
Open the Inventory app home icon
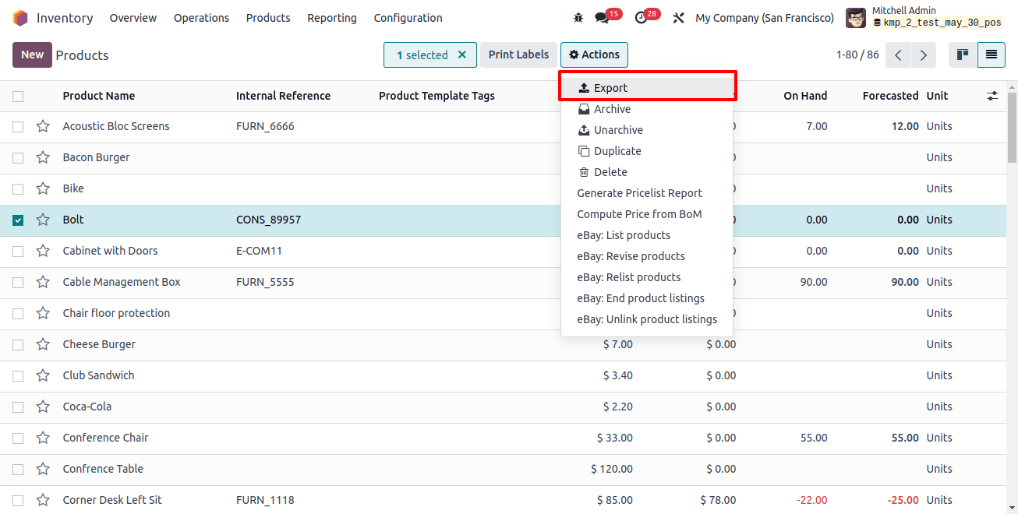click(x=20, y=18)
